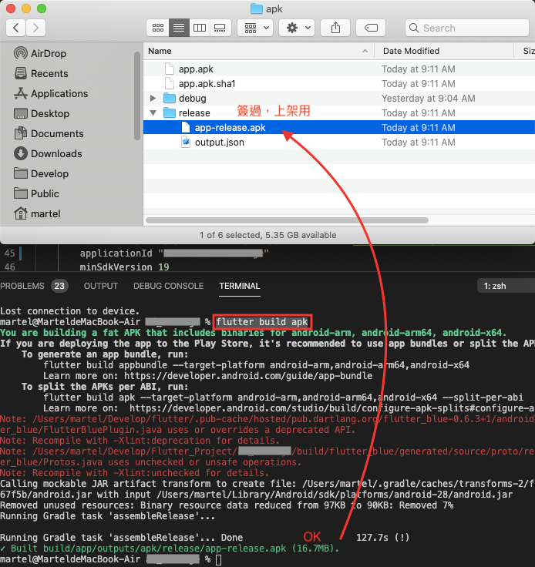Open the group-by dropdown in the toolbar
Viewport: 535px width, 567px height.
[257, 28]
